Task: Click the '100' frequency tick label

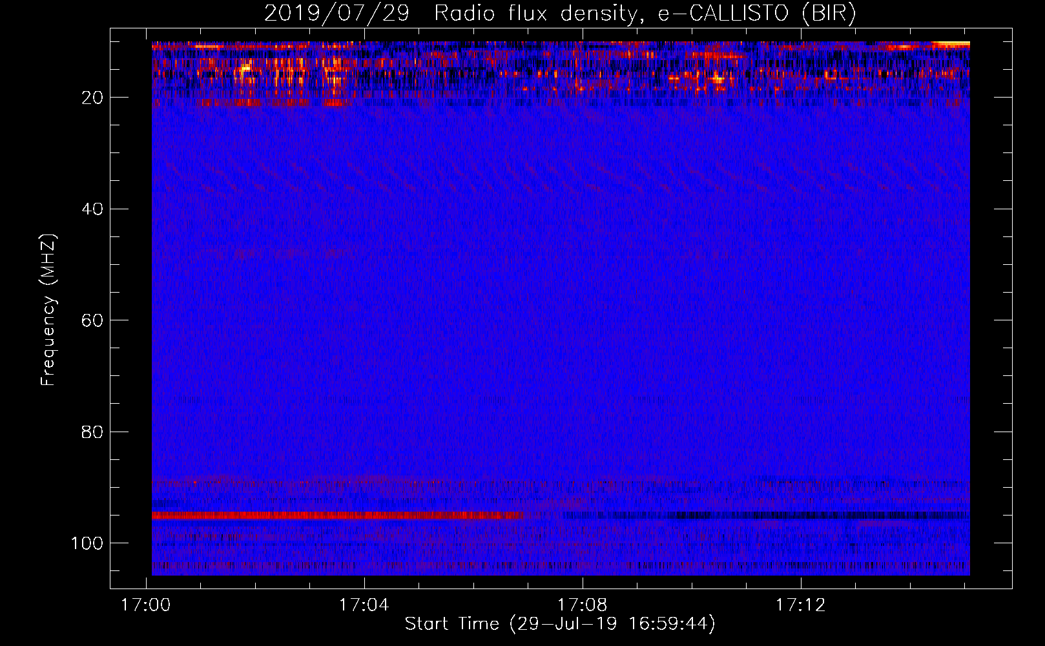Action: (x=87, y=543)
